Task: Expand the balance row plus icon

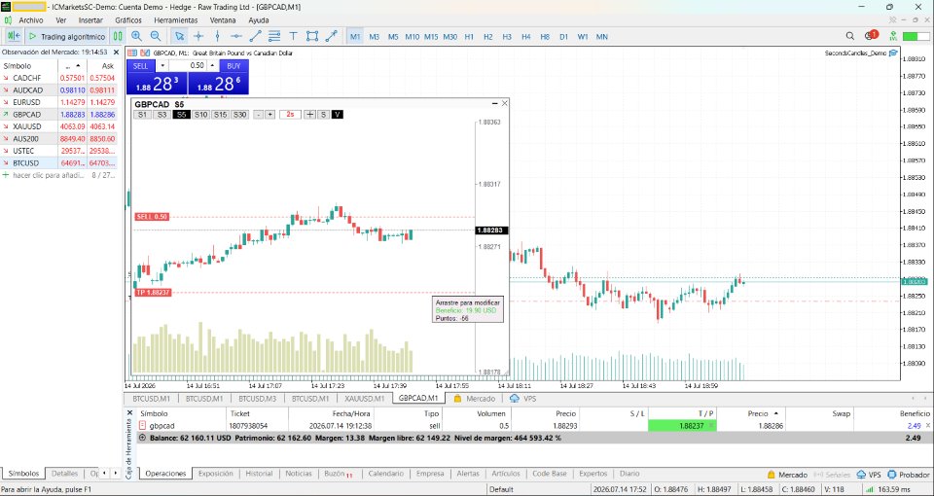Action: click(x=142, y=438)
